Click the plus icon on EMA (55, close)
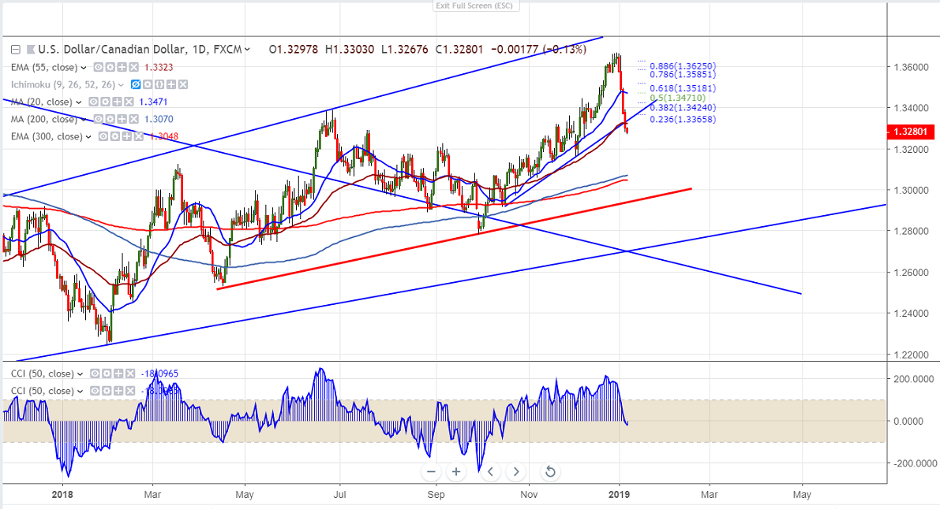The image size is (940, 509). coord(121,67)
